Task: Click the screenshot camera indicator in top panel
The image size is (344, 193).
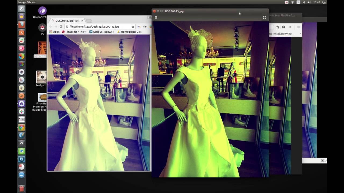Action: point(286,2)
